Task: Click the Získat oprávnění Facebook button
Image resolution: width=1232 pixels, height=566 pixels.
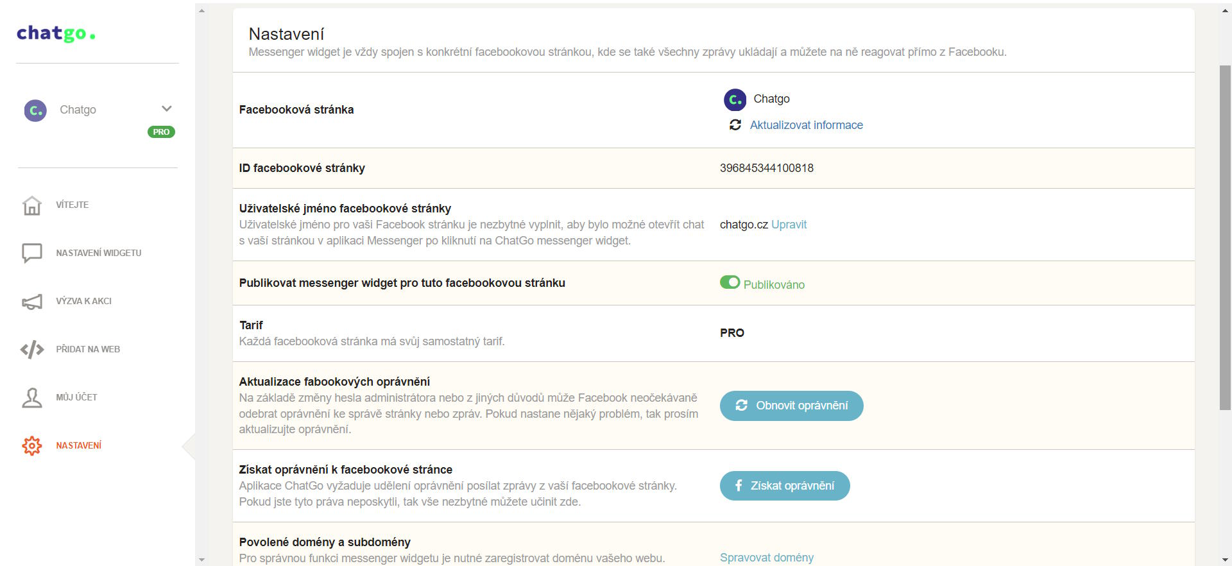Action: (x=785, y=486)
